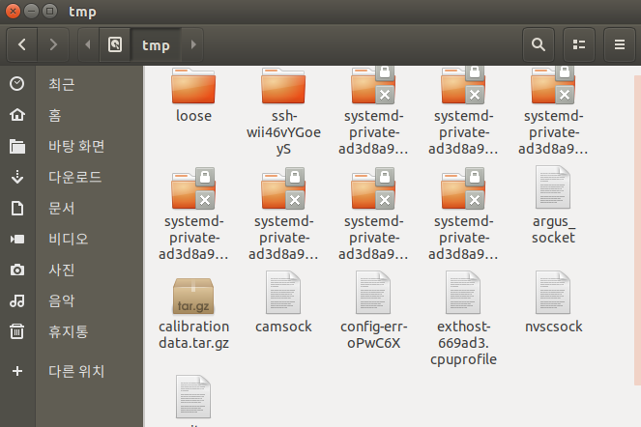The image size is (641, 427).
Task: Open the 사진 camera icon
Action: (x=17, y=270)
